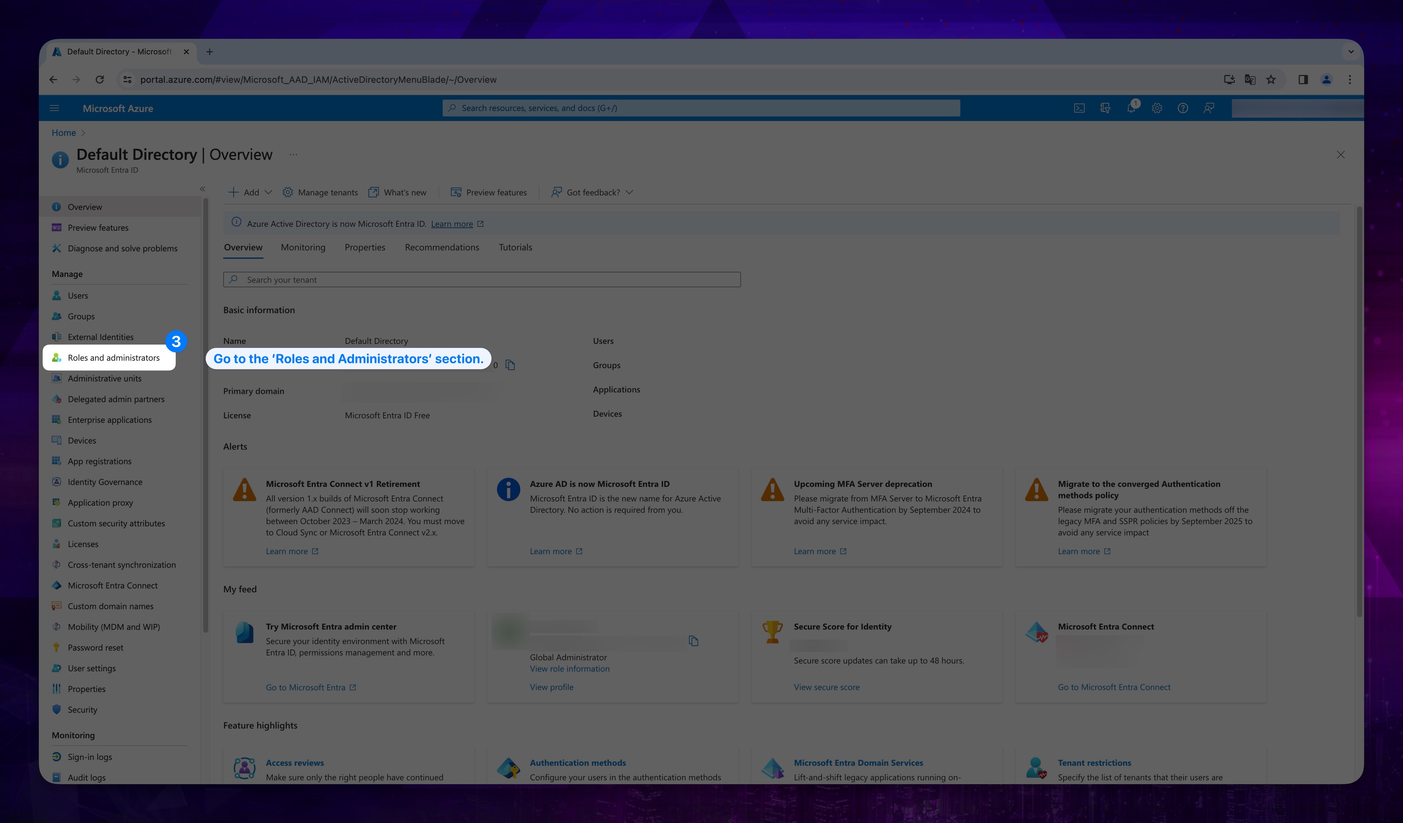1403x823 pixels.
Task: Click Go to Microsoft Entra Connect link
Action: pos(1114,687)
